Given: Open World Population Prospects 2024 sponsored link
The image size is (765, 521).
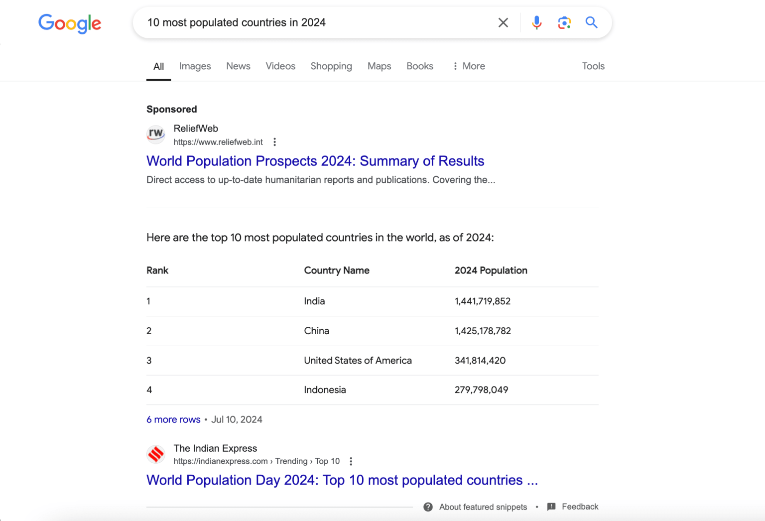Looking at the screenshot, I should pyautogui.click(x=315, y=161).
